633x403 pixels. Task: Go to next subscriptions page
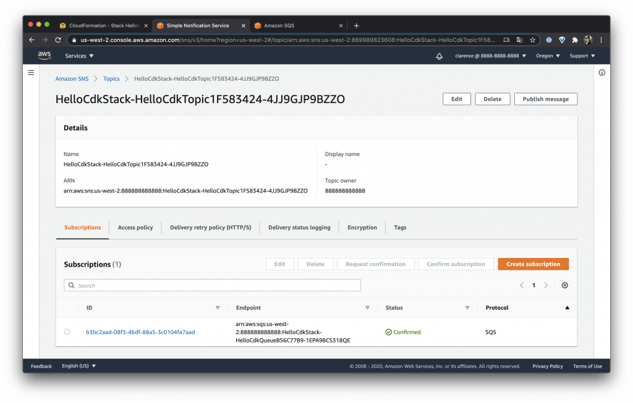pyautogui.click(x=546, y=285)
